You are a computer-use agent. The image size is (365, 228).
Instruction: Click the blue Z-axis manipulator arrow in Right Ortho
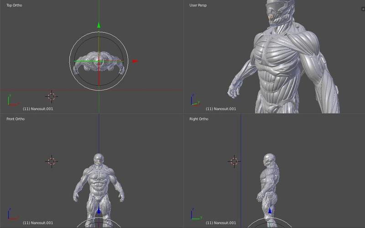coord(270,210)
